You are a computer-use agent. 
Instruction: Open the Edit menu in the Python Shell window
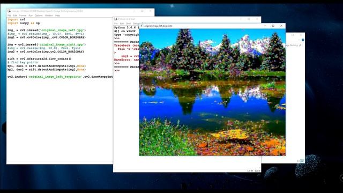pos(122,24)
